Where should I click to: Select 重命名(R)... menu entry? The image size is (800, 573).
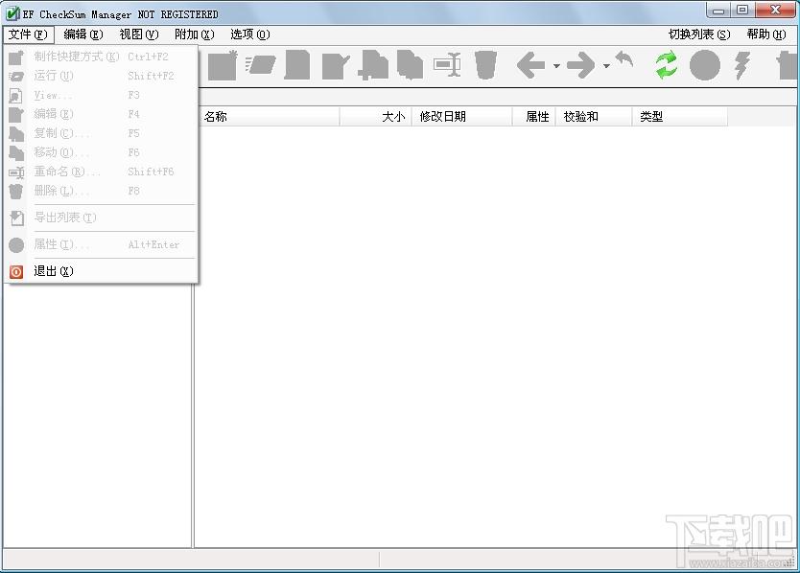point(101,172)
